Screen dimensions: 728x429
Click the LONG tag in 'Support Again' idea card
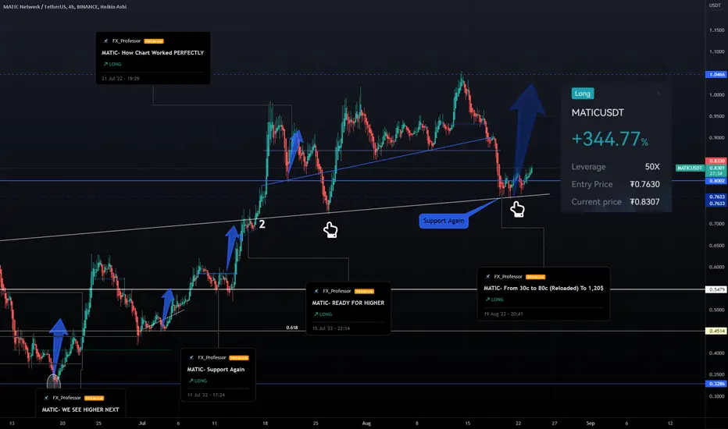(198, 381)
